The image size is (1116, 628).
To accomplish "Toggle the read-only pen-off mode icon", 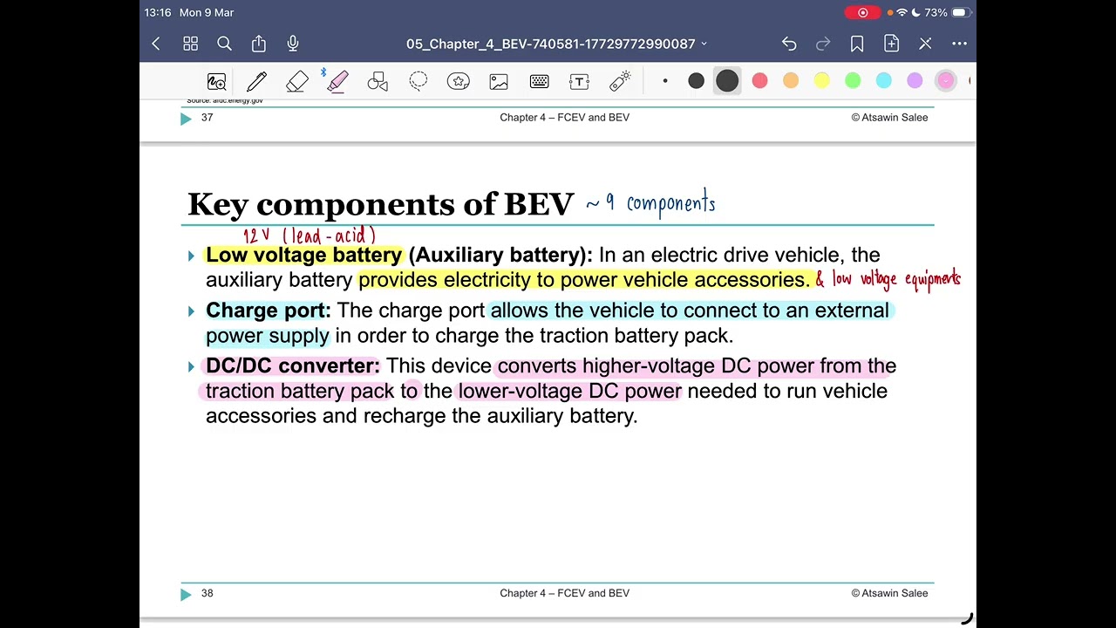I will [x=925, y=44].
